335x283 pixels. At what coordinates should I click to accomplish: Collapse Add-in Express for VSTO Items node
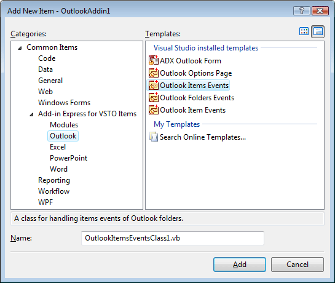tap(31, 114)
